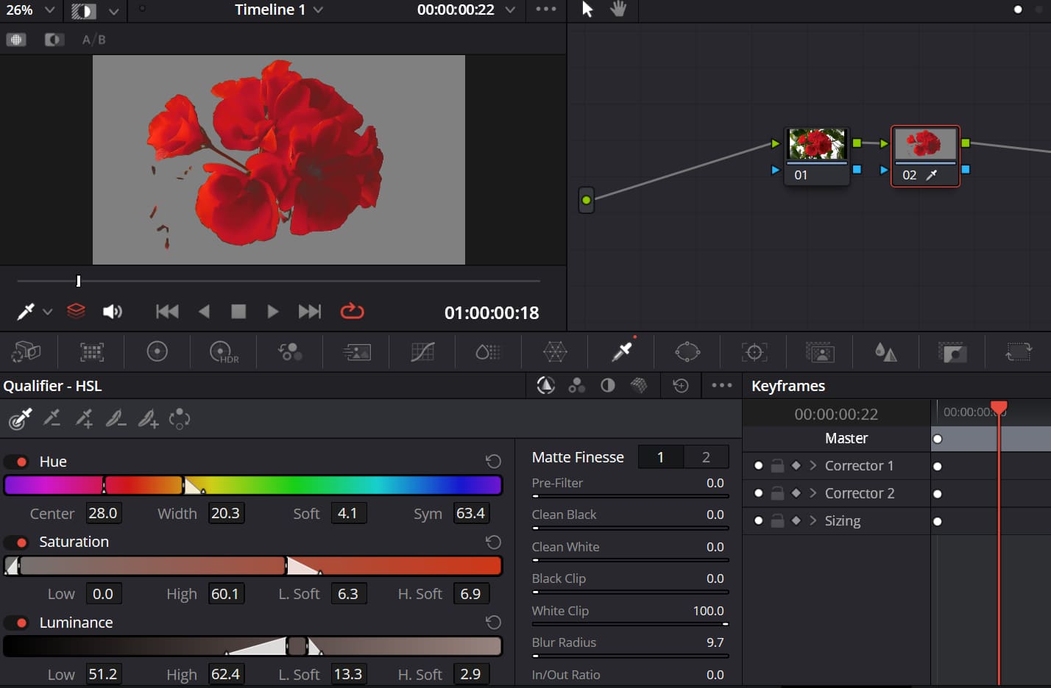This screenshot has width=1051, height=688.
Task: Open the Blur palette
Action: tap(885, 352)
